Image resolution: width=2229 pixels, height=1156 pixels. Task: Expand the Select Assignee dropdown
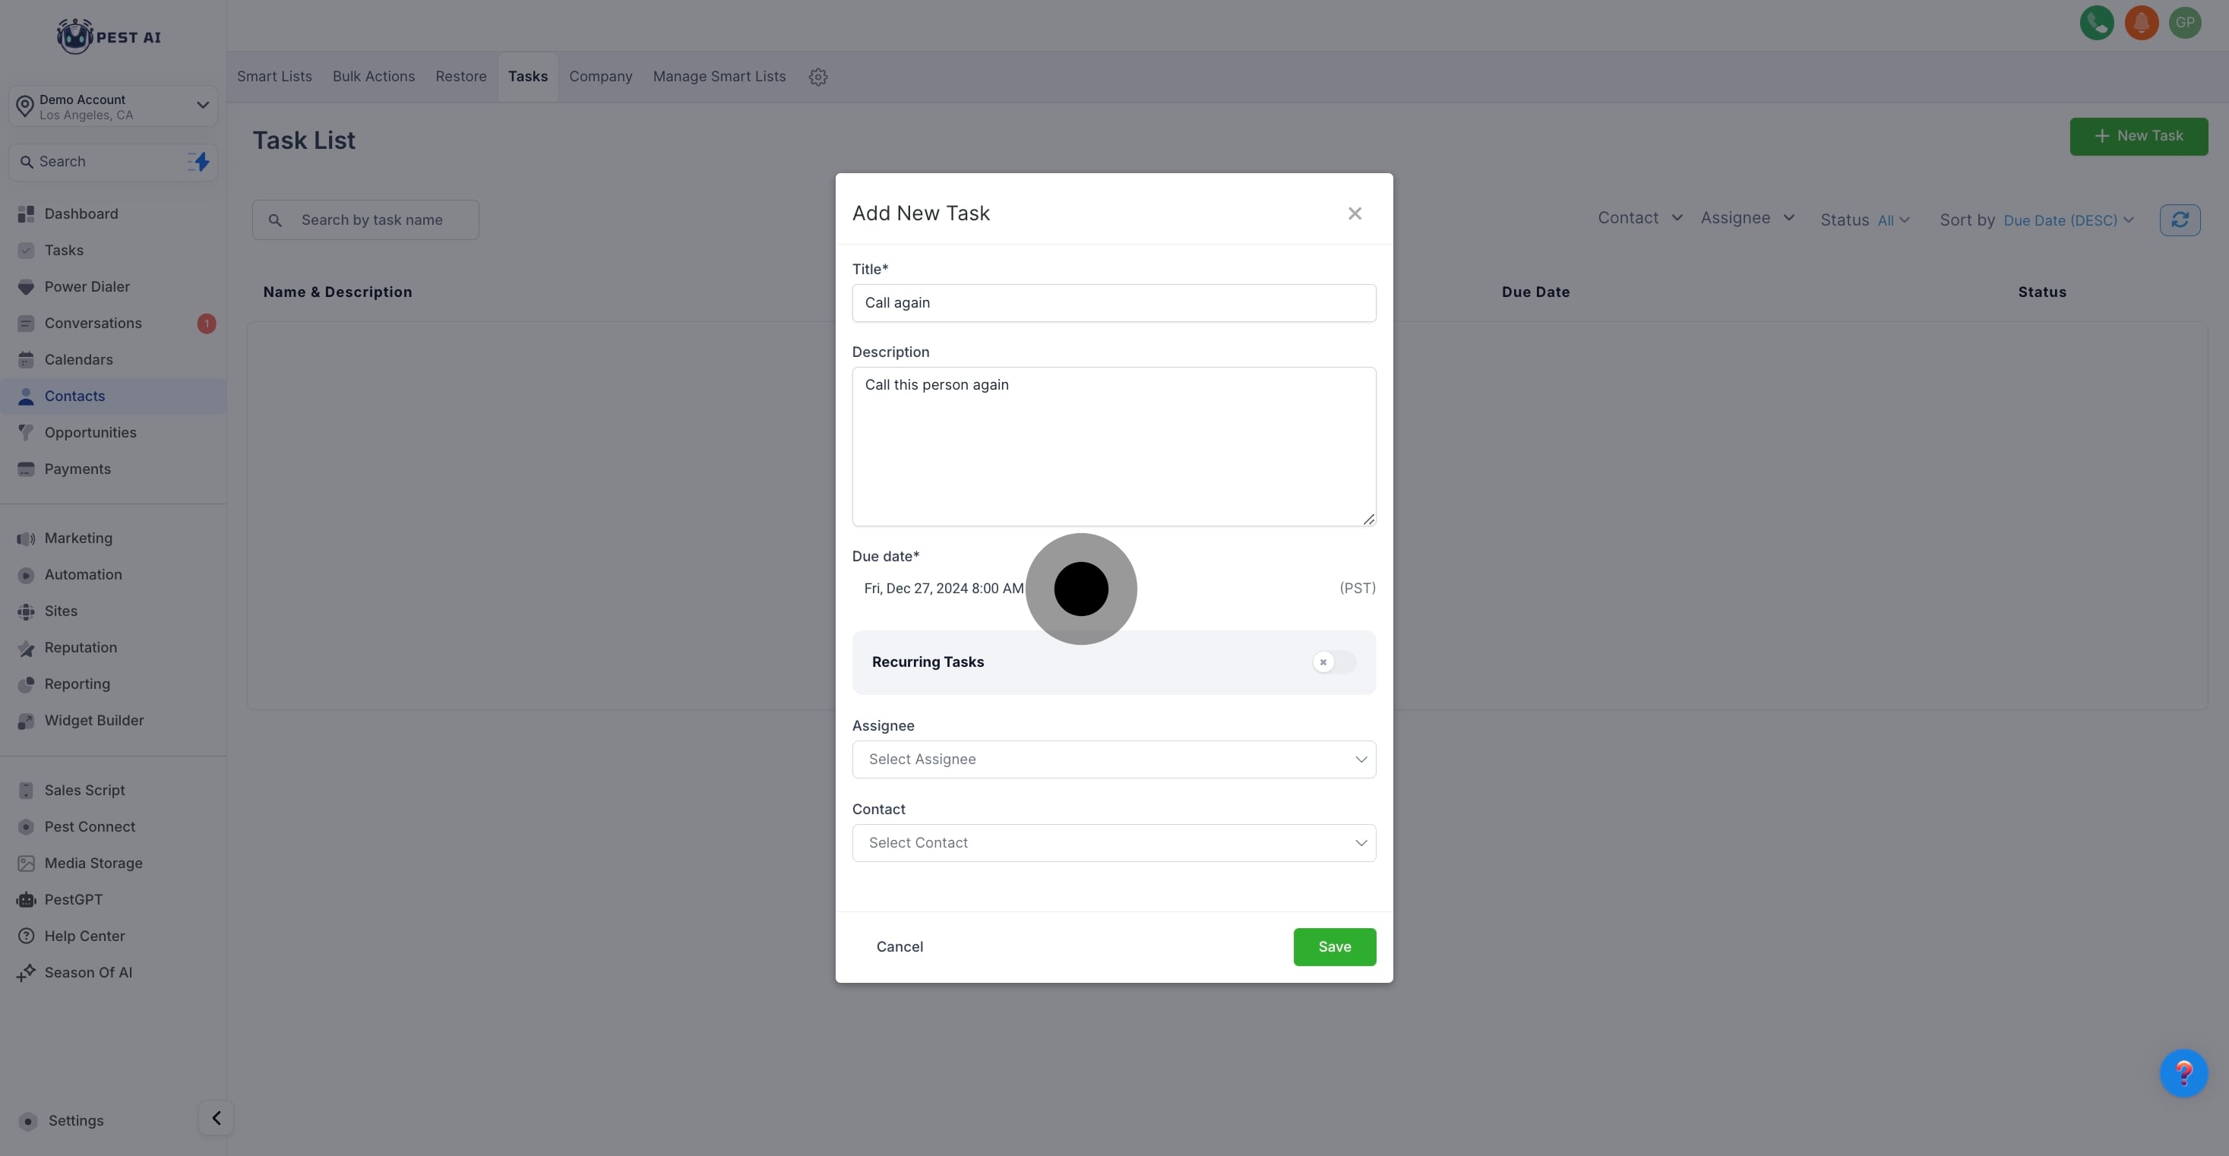tap(1113, 760)
